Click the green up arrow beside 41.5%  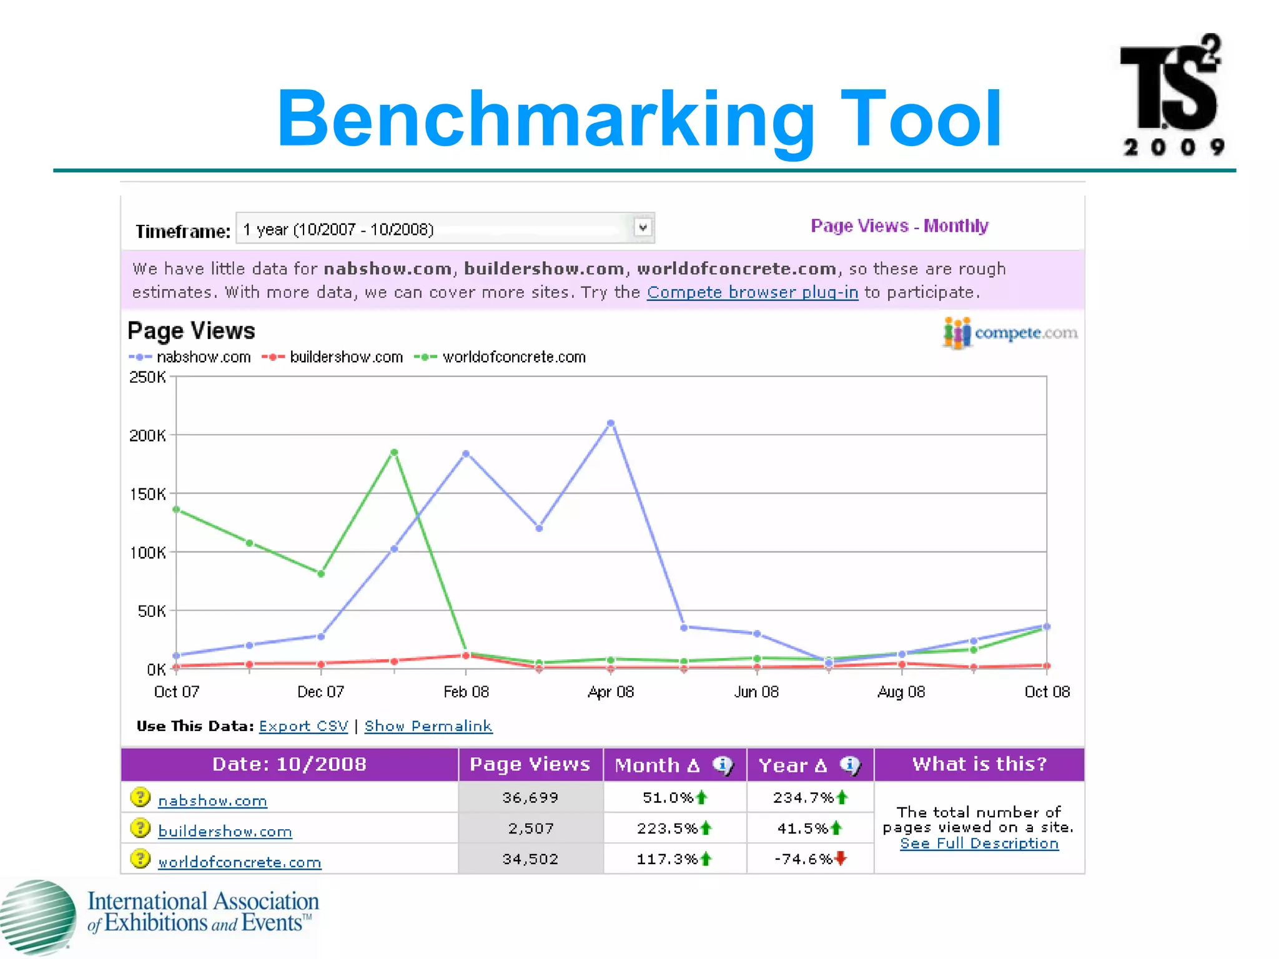coord(836,828)
